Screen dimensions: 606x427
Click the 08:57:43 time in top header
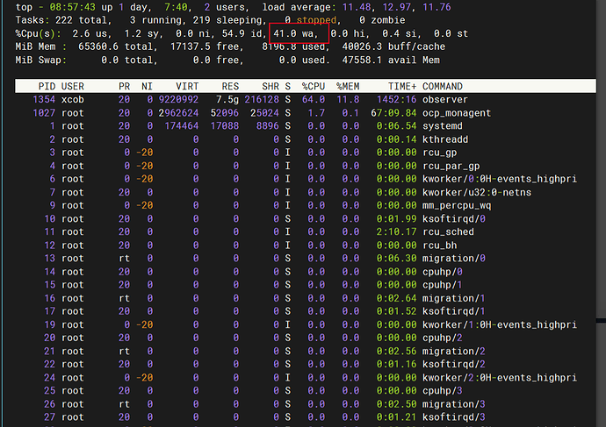pyautogui.click(x=72, y=7)
